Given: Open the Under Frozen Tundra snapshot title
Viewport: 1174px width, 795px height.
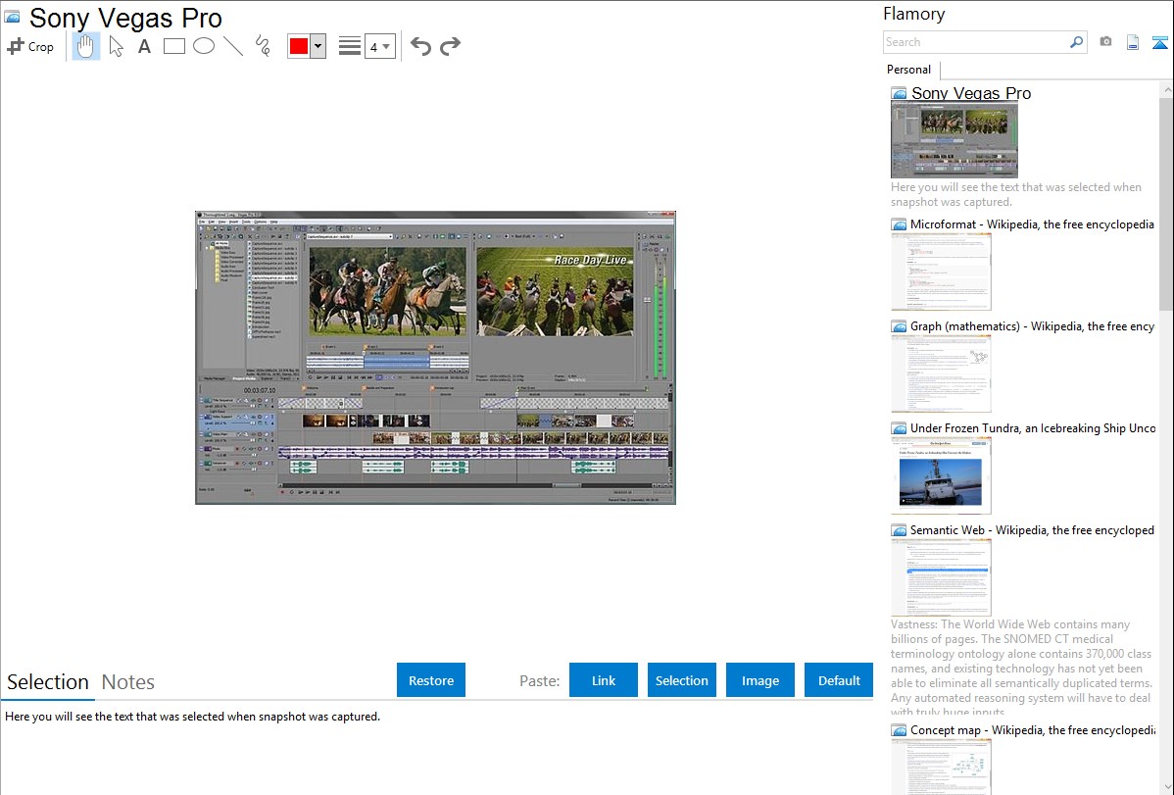Looking at the screenshot, I should [1033, 427].
